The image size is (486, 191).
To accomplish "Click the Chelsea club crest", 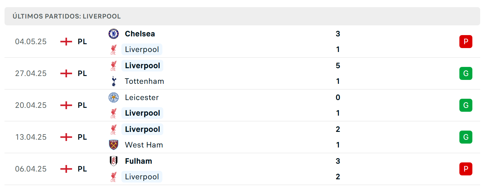I will click(114, 34).
